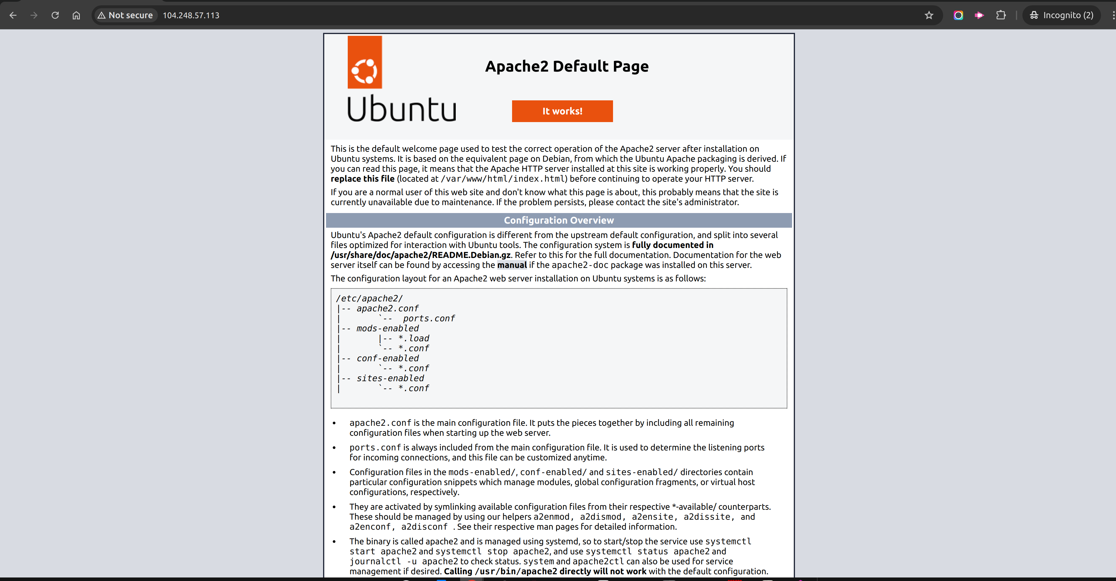Click the path "/var/www/html/index.html"
Viewport: 1116px width, 581px height.
coord(503,179)
